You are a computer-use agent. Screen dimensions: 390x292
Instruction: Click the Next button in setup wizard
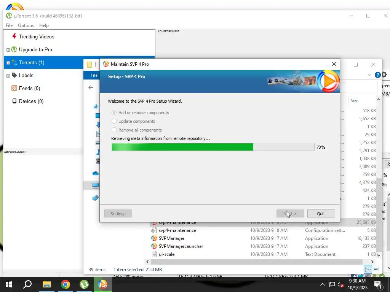click(x=290, y=214)
